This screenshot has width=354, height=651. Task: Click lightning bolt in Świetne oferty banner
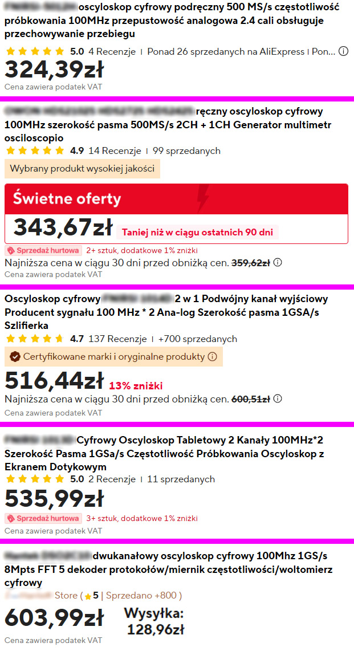tap(202, 198)
